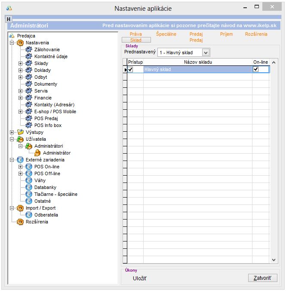
Task: Select the POS Predaj gear icon
Action: coord(29,118)
